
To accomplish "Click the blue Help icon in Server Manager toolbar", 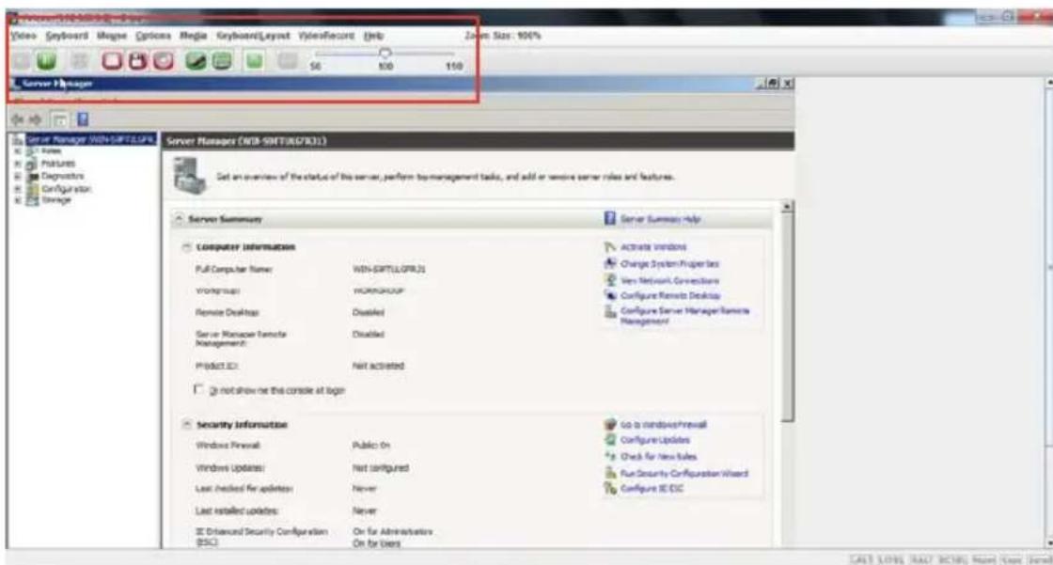I will [83, 119].
